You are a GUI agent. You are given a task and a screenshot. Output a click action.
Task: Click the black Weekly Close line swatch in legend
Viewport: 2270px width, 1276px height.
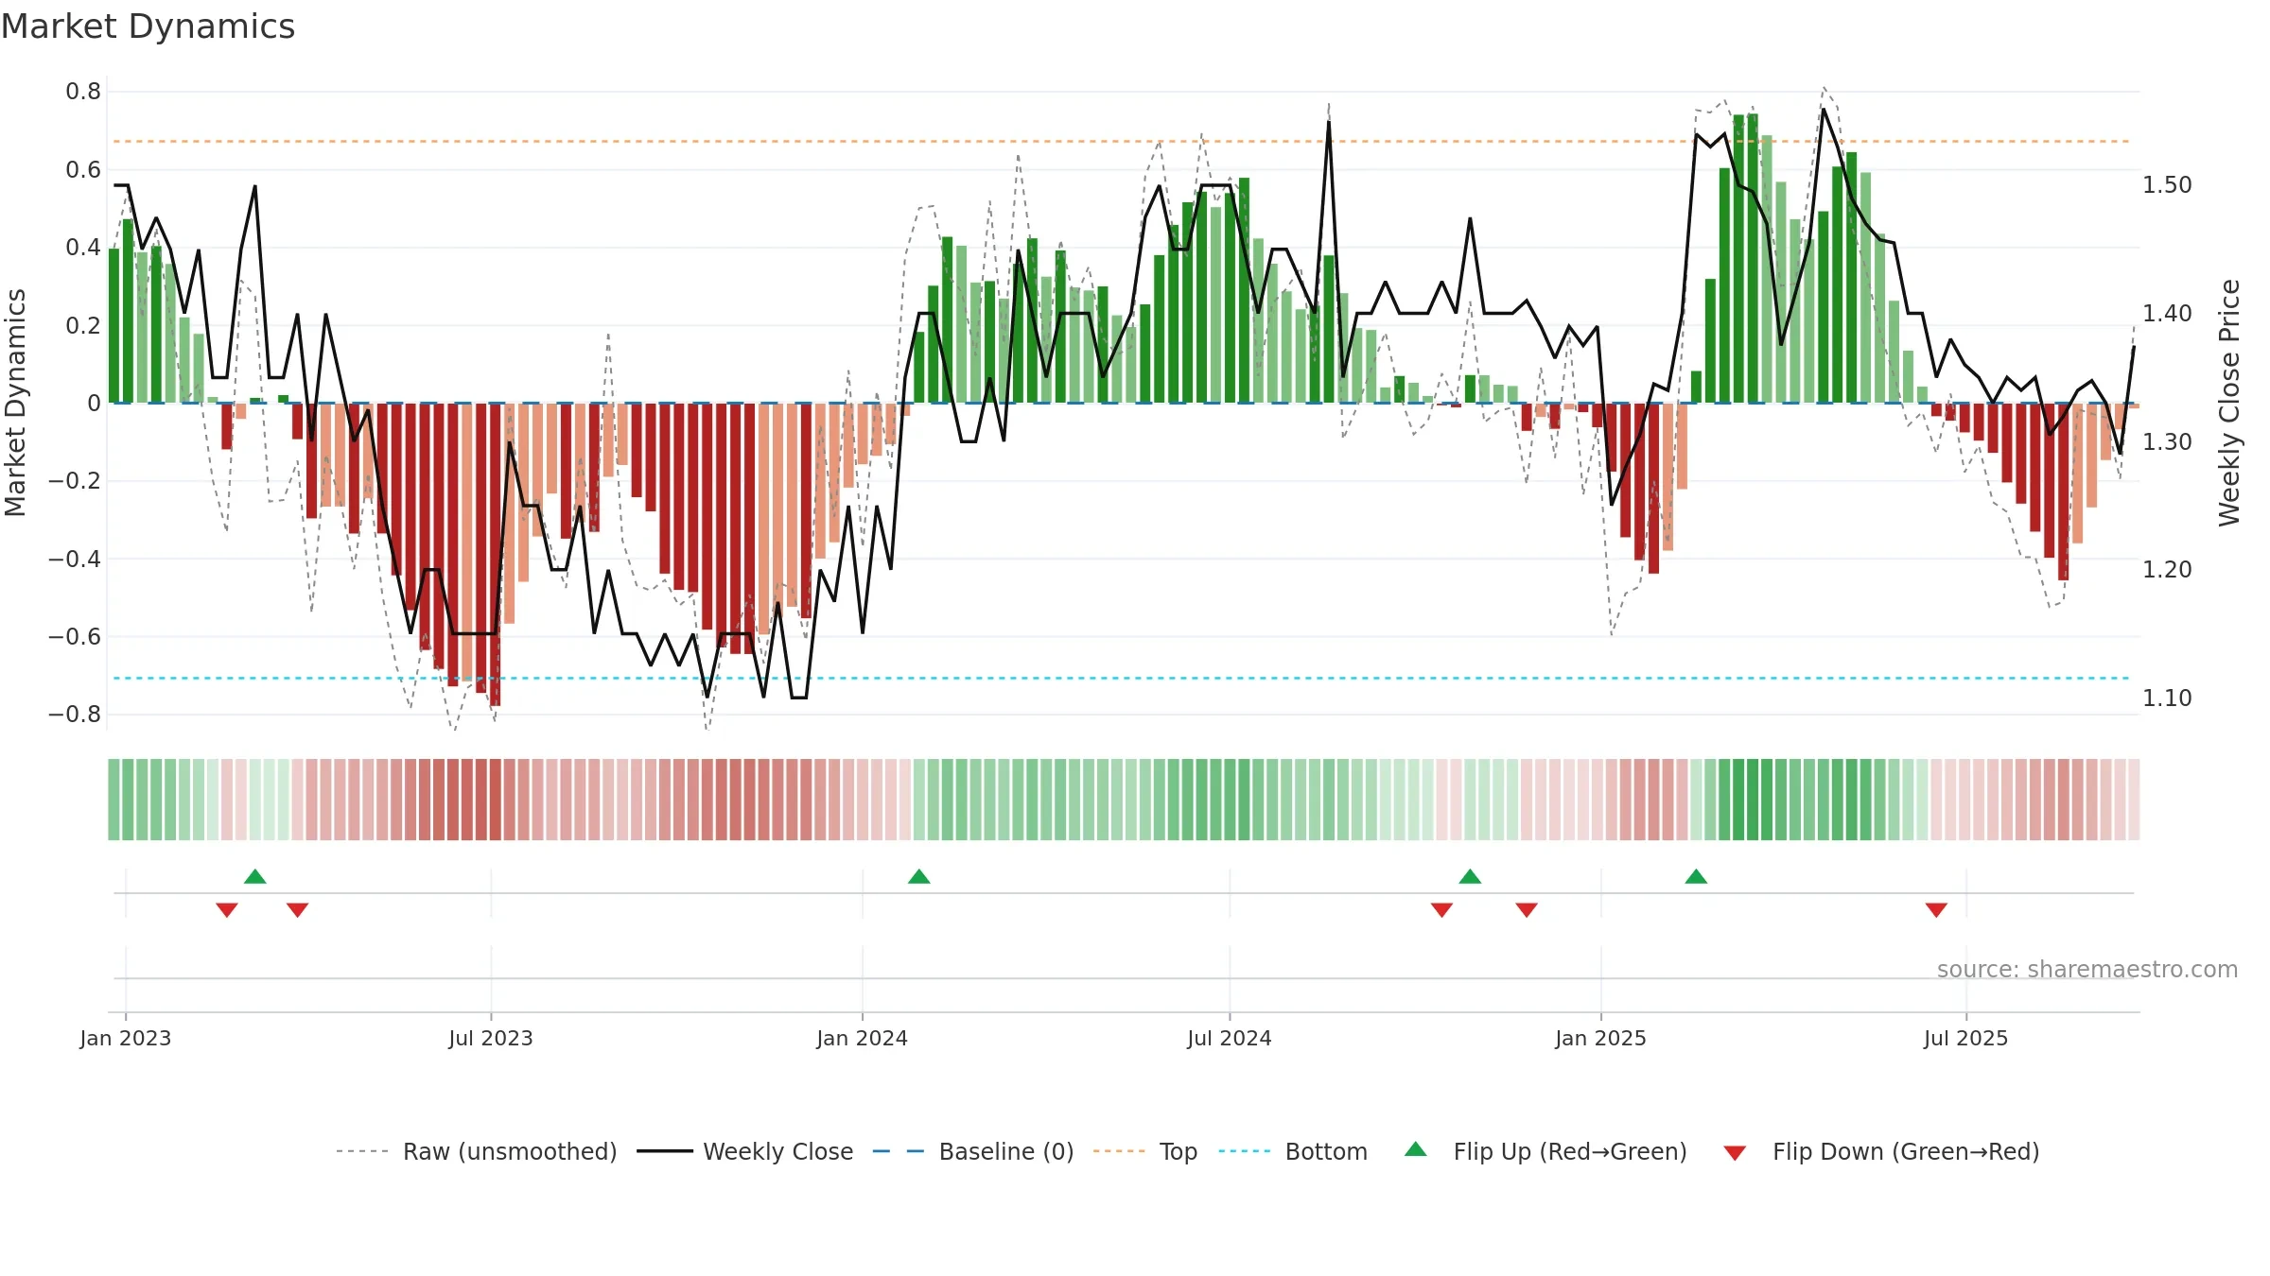coord(665,1151)
